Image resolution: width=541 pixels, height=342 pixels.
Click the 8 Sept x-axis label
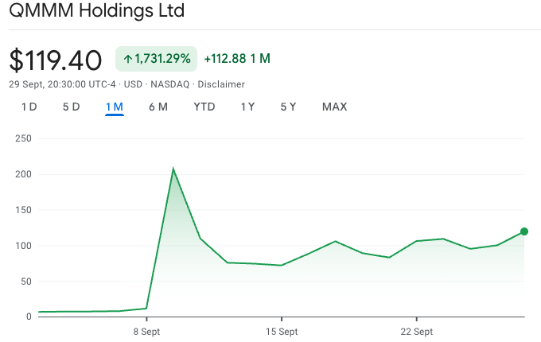coord(146,331)
